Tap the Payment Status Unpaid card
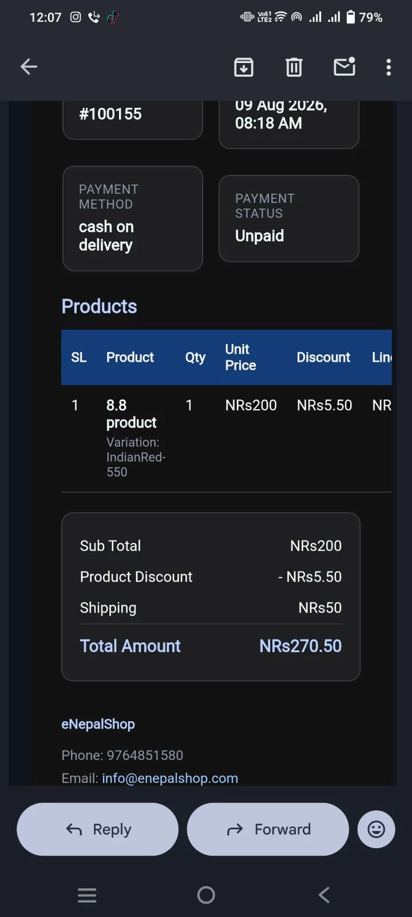 289,218
